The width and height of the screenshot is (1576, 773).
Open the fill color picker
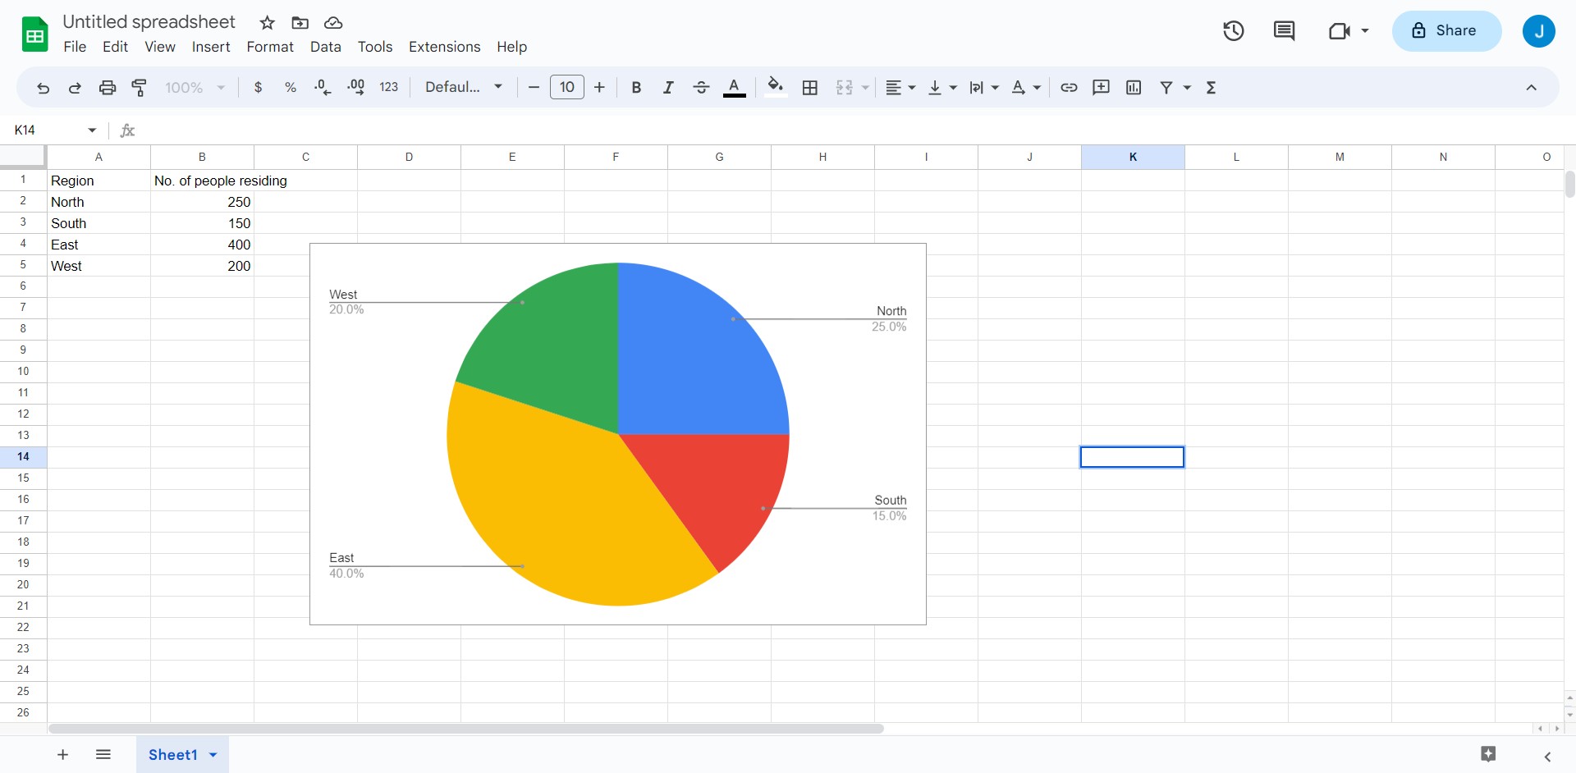[x=775, y=88]
